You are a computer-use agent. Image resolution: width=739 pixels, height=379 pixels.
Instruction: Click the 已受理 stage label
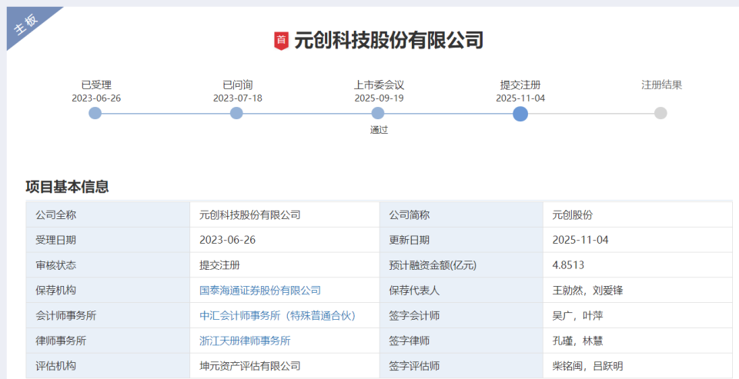96,85
